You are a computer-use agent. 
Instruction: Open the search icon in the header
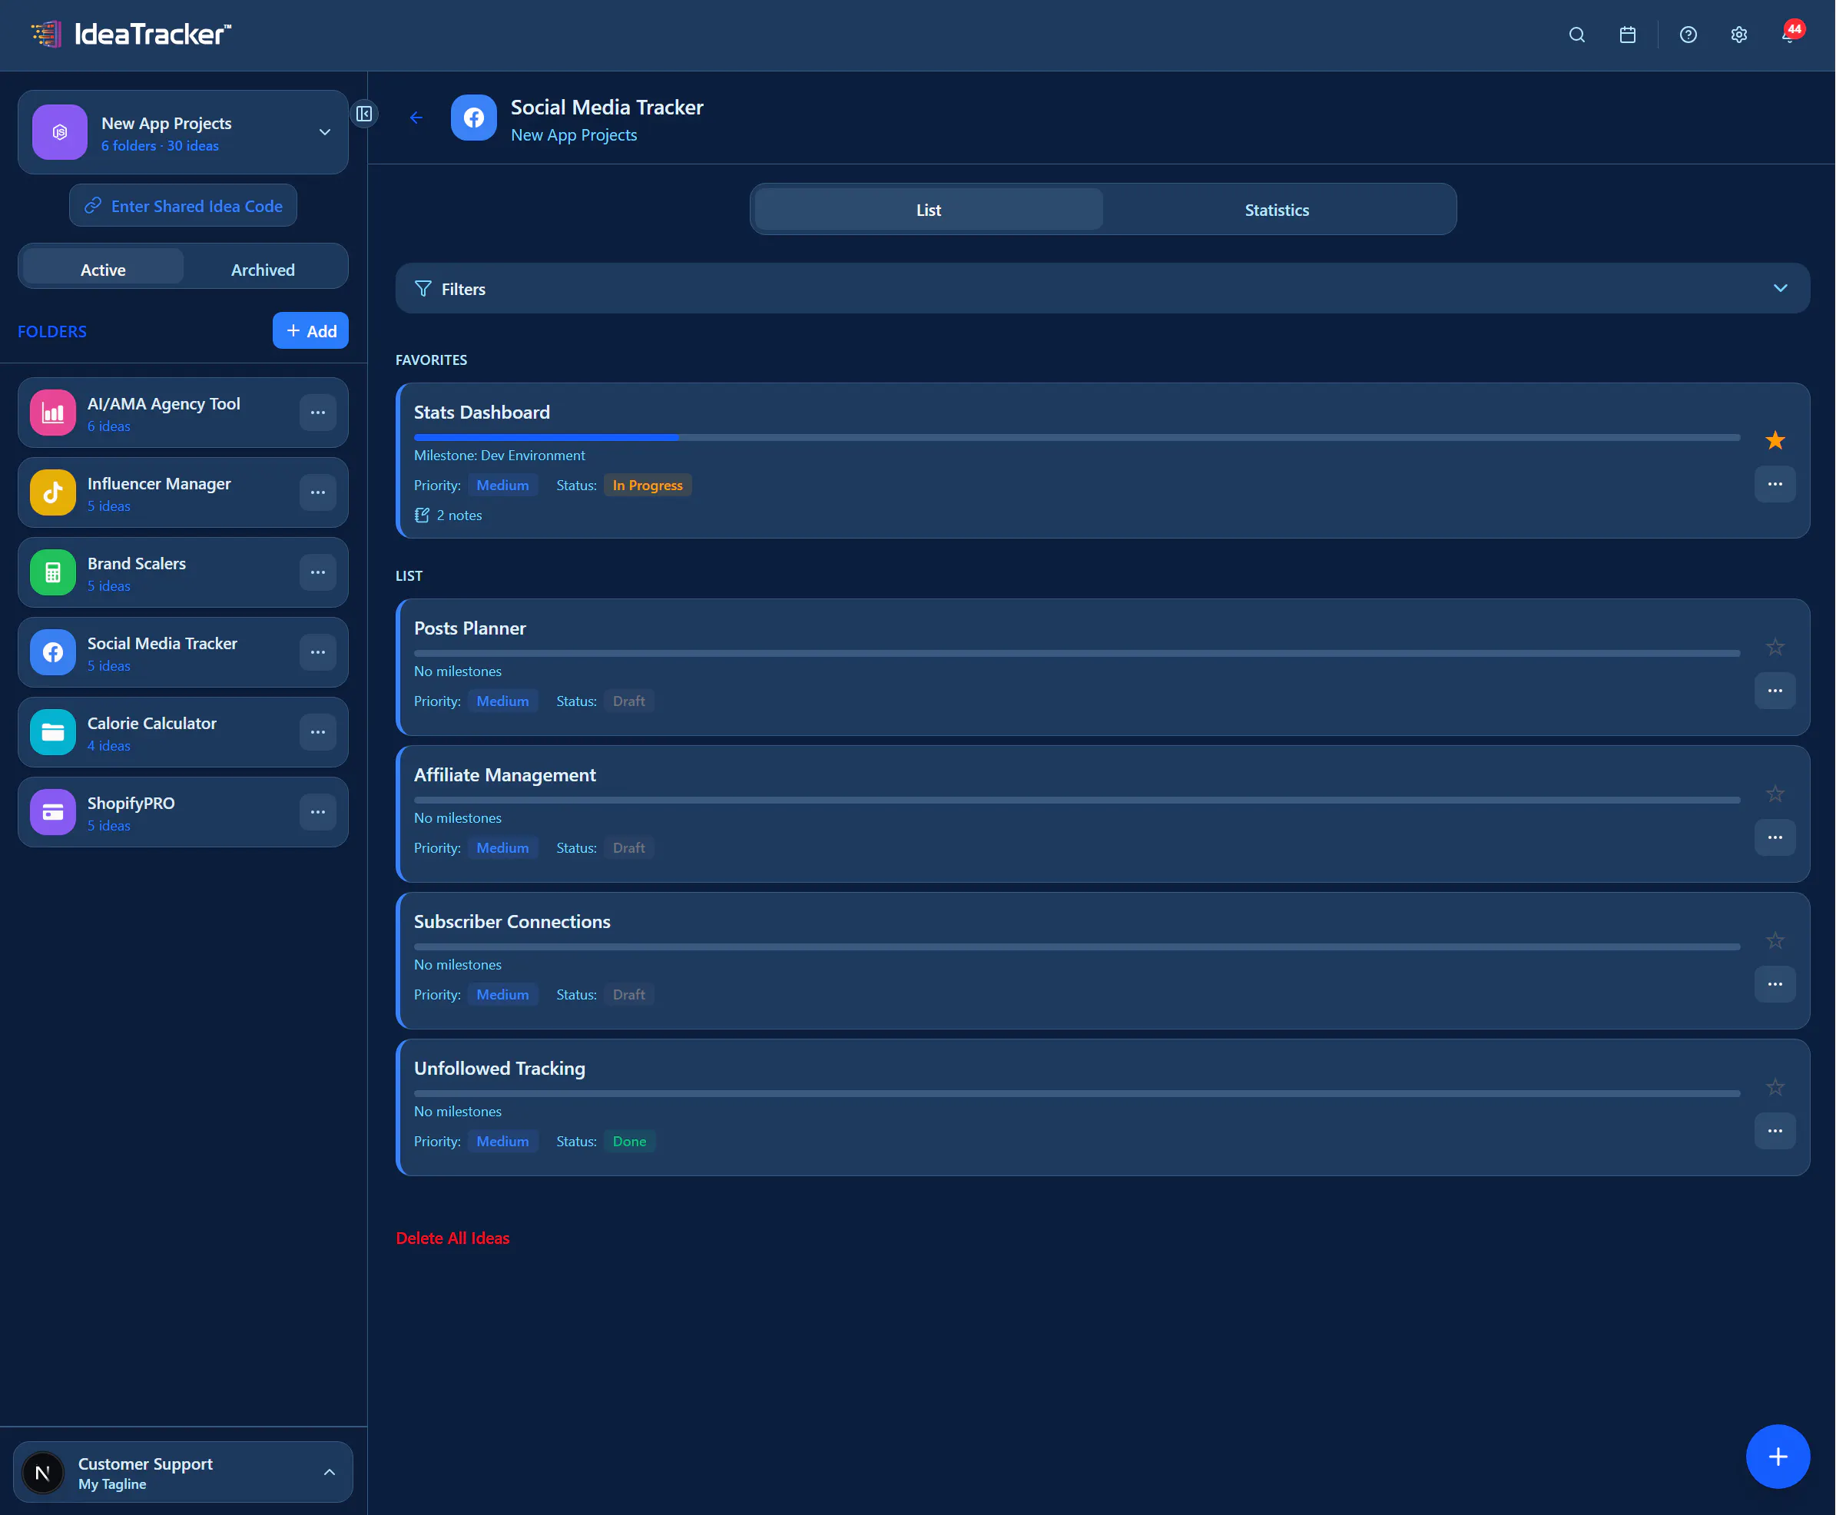coord(1576,35)
